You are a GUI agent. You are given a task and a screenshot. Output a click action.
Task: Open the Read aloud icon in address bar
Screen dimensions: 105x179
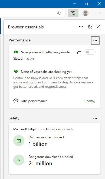[59, 13]
